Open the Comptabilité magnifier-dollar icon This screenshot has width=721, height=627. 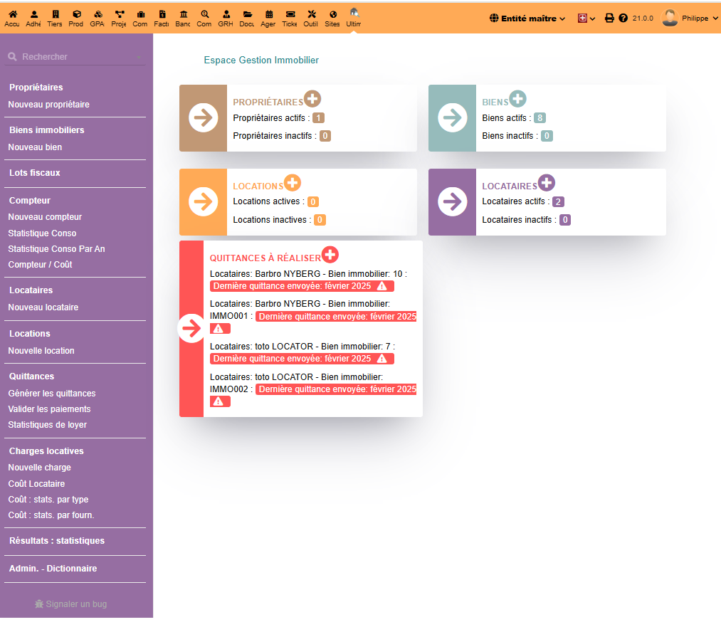tap(204, 14)
